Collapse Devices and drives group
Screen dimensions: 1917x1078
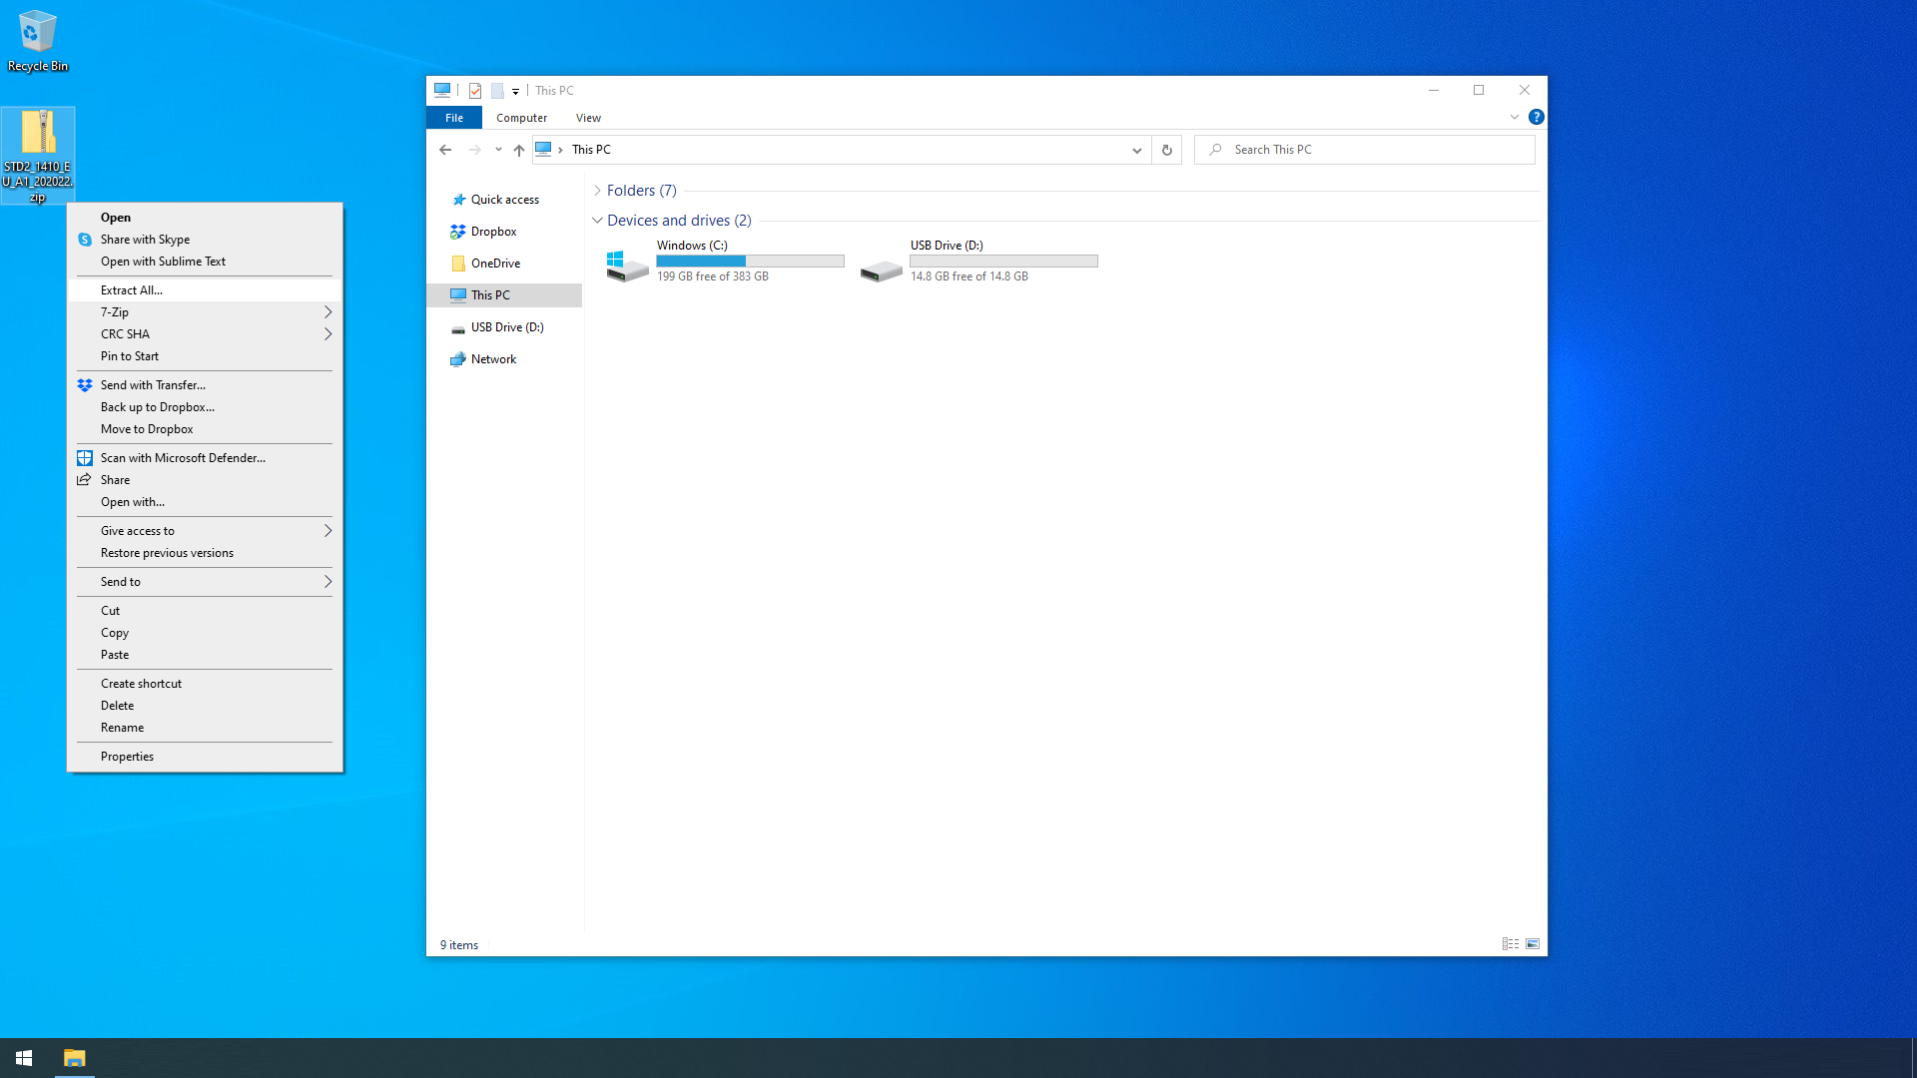pos(597,221)
